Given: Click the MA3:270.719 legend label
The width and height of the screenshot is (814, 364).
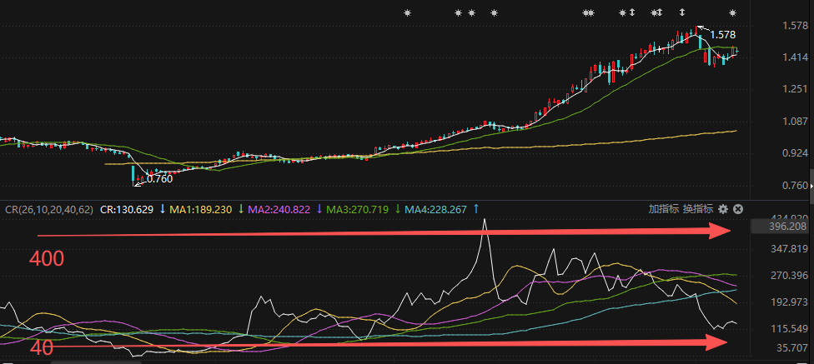Looking at the screenshot, I should [x=359, y=209].
